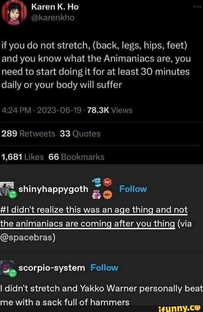
Task: Click the red hexagon badge beside shinyhappygoth
Action: [x=107, y=182]
